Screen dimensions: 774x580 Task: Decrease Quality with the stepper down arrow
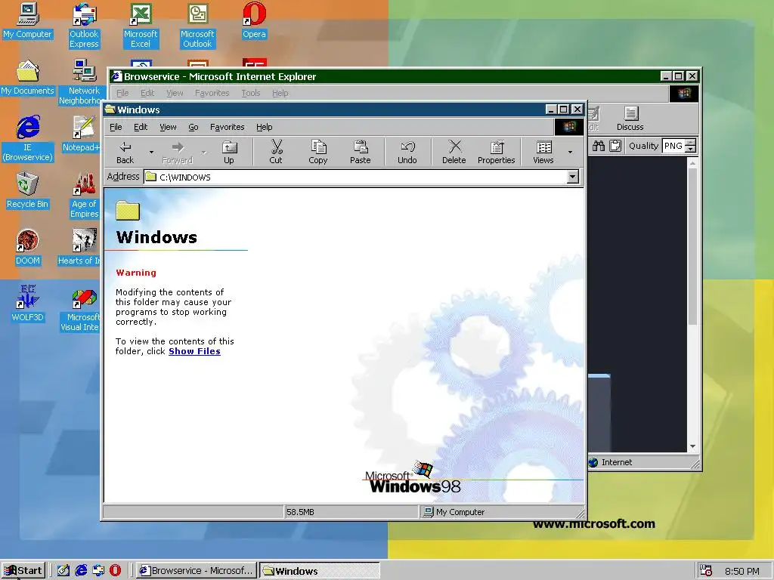(691, 149)
